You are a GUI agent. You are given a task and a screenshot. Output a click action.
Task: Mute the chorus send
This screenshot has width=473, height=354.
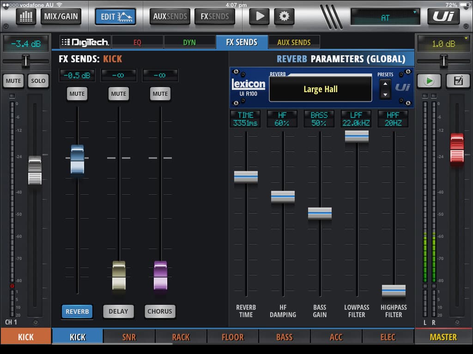click(x=160, y=94)
